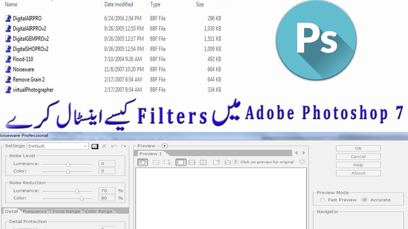Click the Noise Level Luminance value field
Screen dimensions: 408x229
[x=106, y=164]
